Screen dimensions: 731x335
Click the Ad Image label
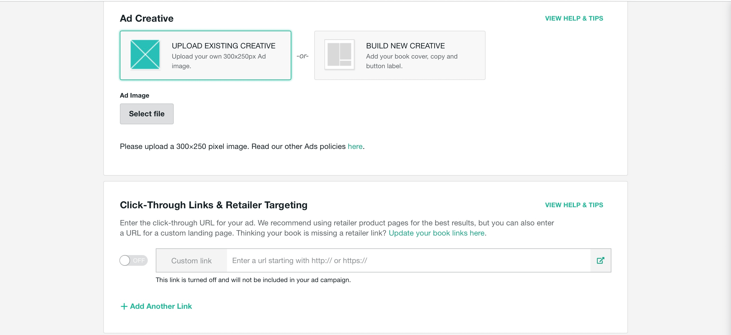point(135,95)
